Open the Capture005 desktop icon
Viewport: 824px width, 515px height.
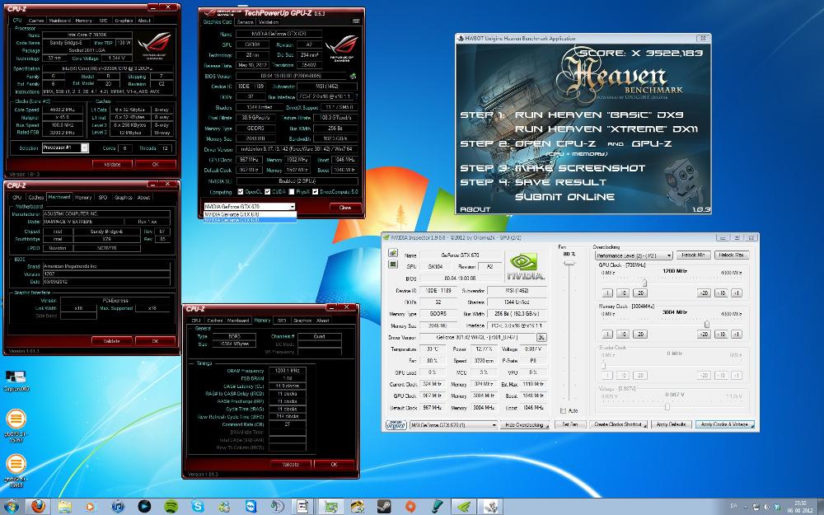[x=16, y=380]
